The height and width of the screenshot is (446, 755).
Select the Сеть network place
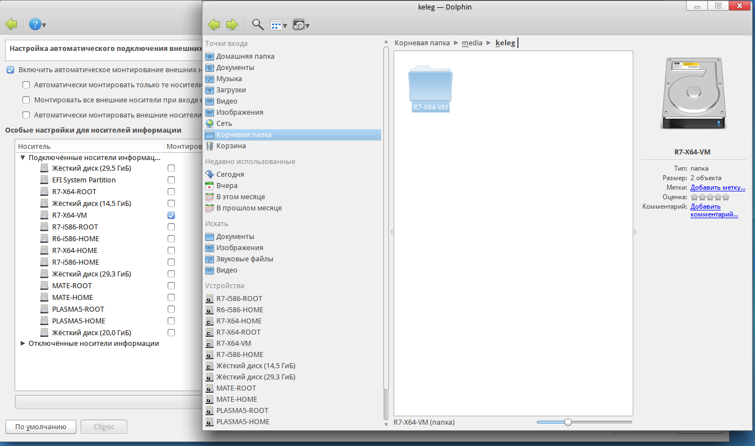224,124
